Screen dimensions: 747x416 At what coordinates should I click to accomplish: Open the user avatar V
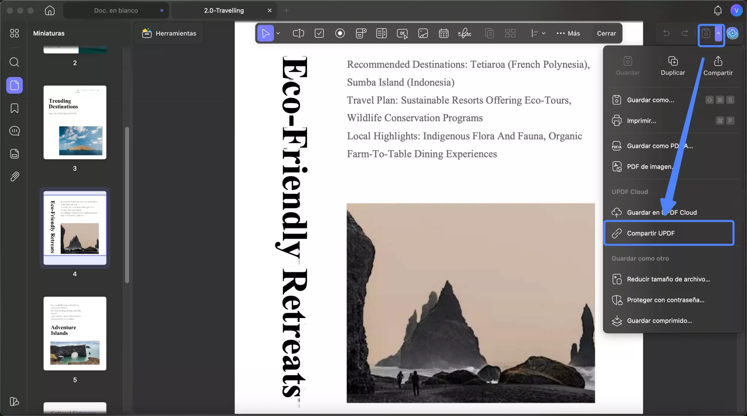click(x=736, y=11)
